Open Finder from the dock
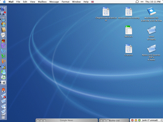163x122 pixels. point(4,8)
